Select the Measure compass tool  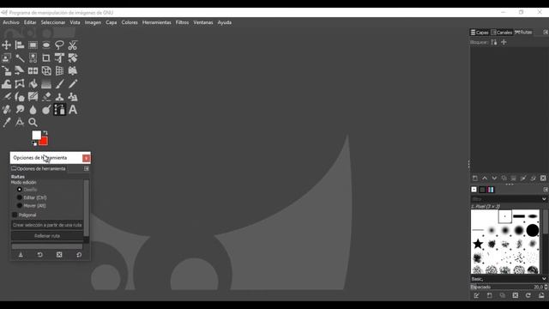20,122
